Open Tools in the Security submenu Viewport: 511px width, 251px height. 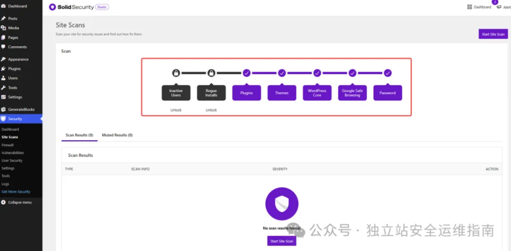tap(5, 176)
